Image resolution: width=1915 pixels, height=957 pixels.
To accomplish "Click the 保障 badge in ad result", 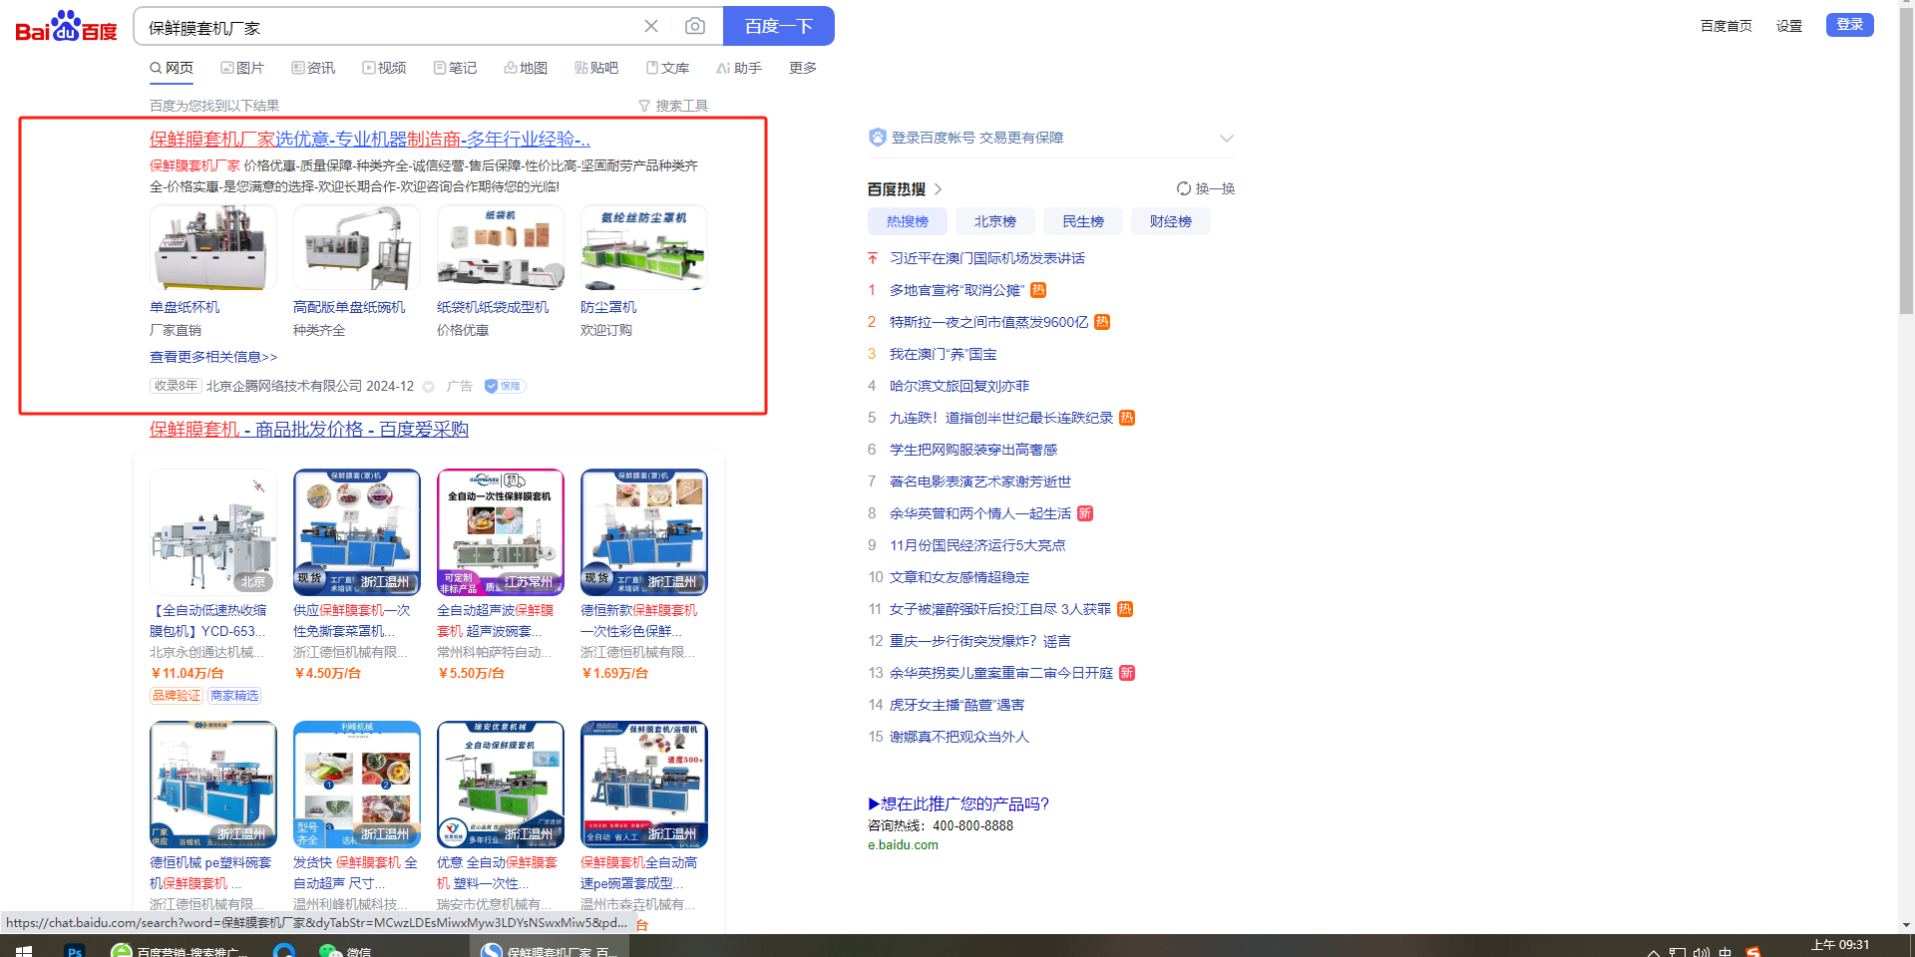I will coord(505,386).
